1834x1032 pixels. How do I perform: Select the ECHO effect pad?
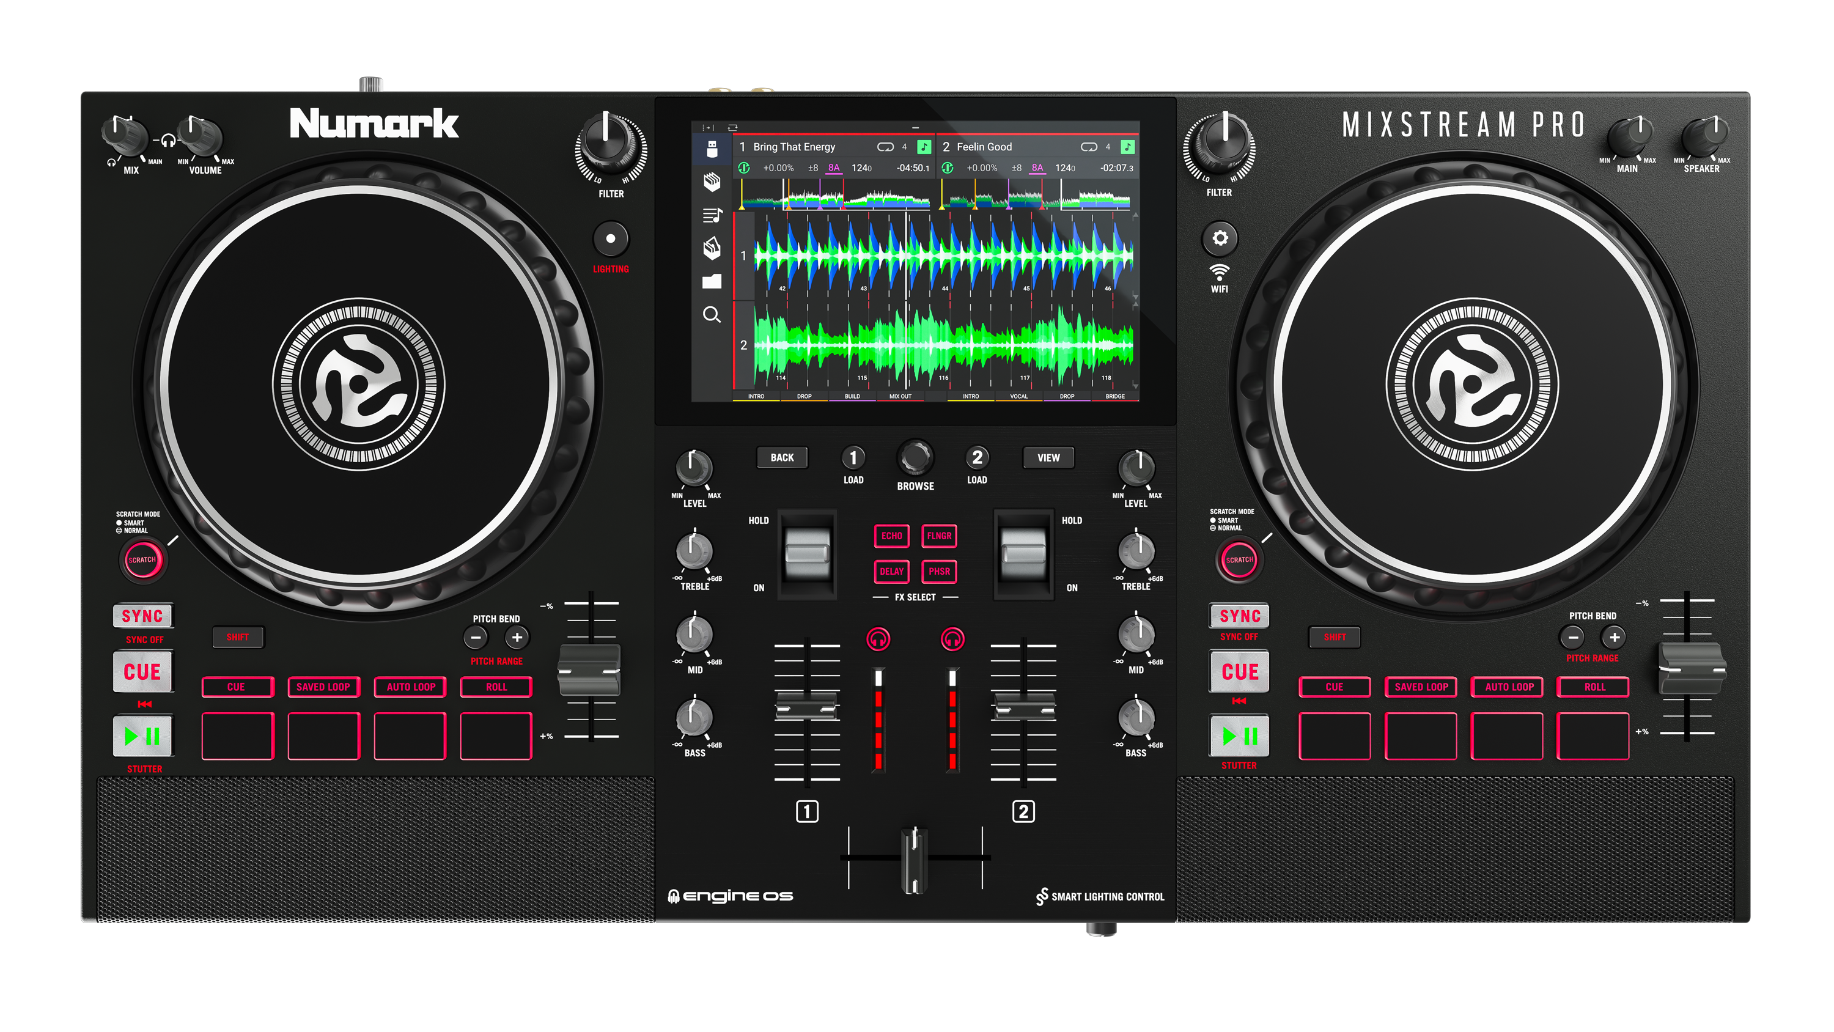click(891, 536)
